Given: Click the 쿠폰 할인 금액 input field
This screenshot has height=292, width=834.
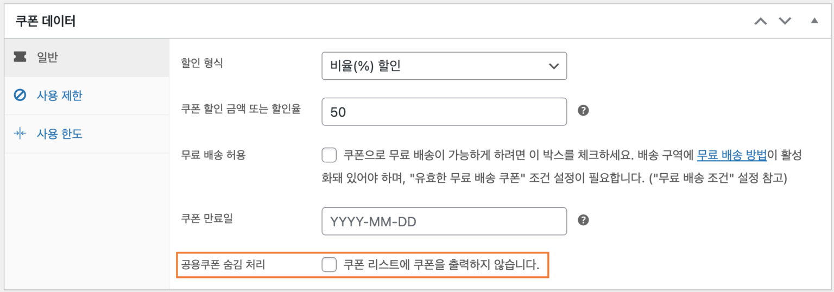Looking at the screenshot, I should 444,111.
